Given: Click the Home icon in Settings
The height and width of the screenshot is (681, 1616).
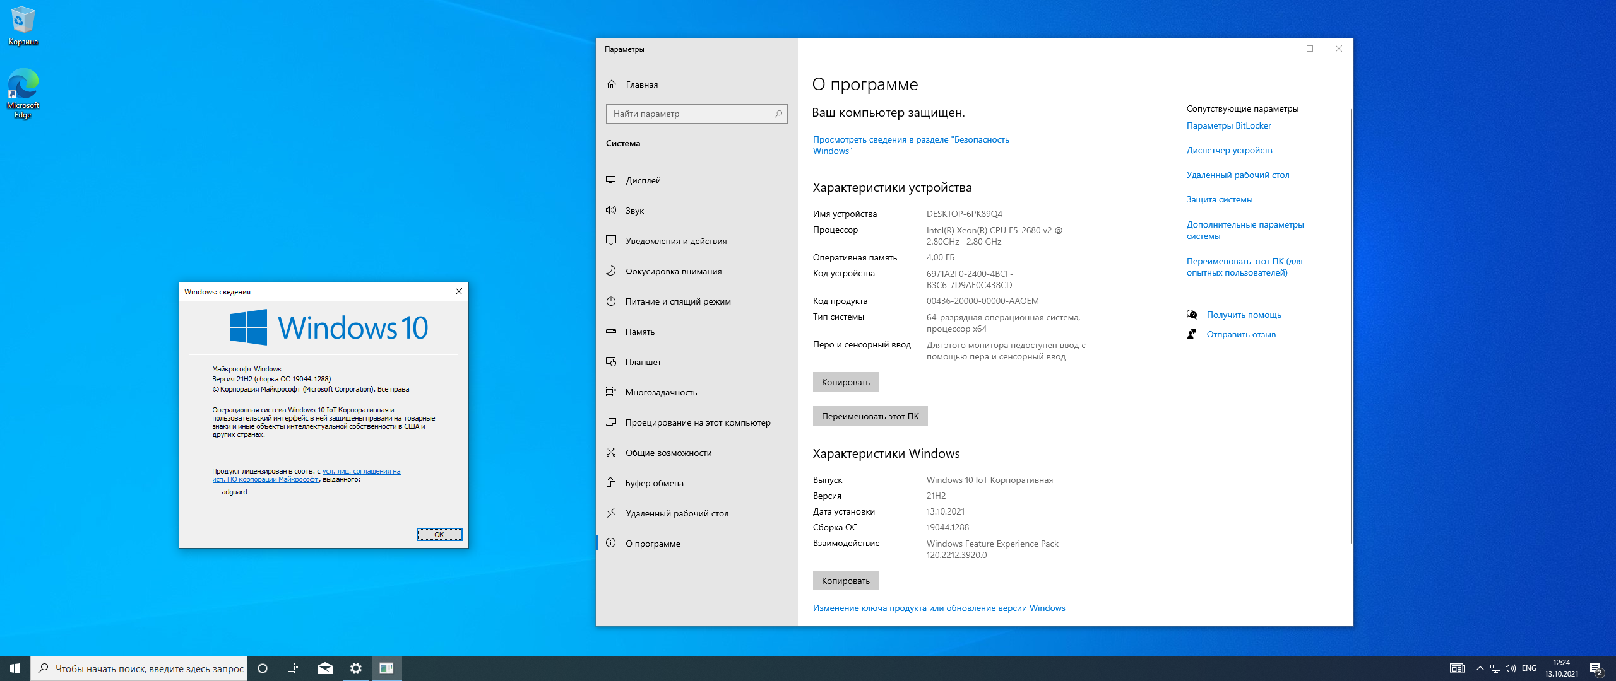Looking at the screenshot, I should click(612, 84).
